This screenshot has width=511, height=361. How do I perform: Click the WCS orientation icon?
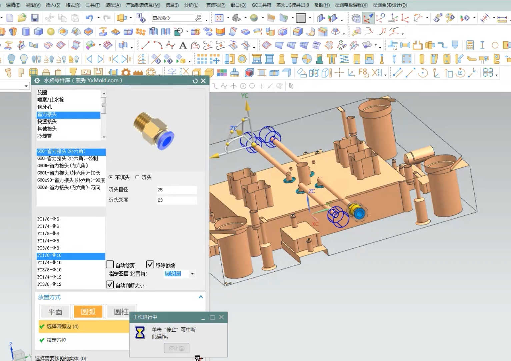[368, 18]
